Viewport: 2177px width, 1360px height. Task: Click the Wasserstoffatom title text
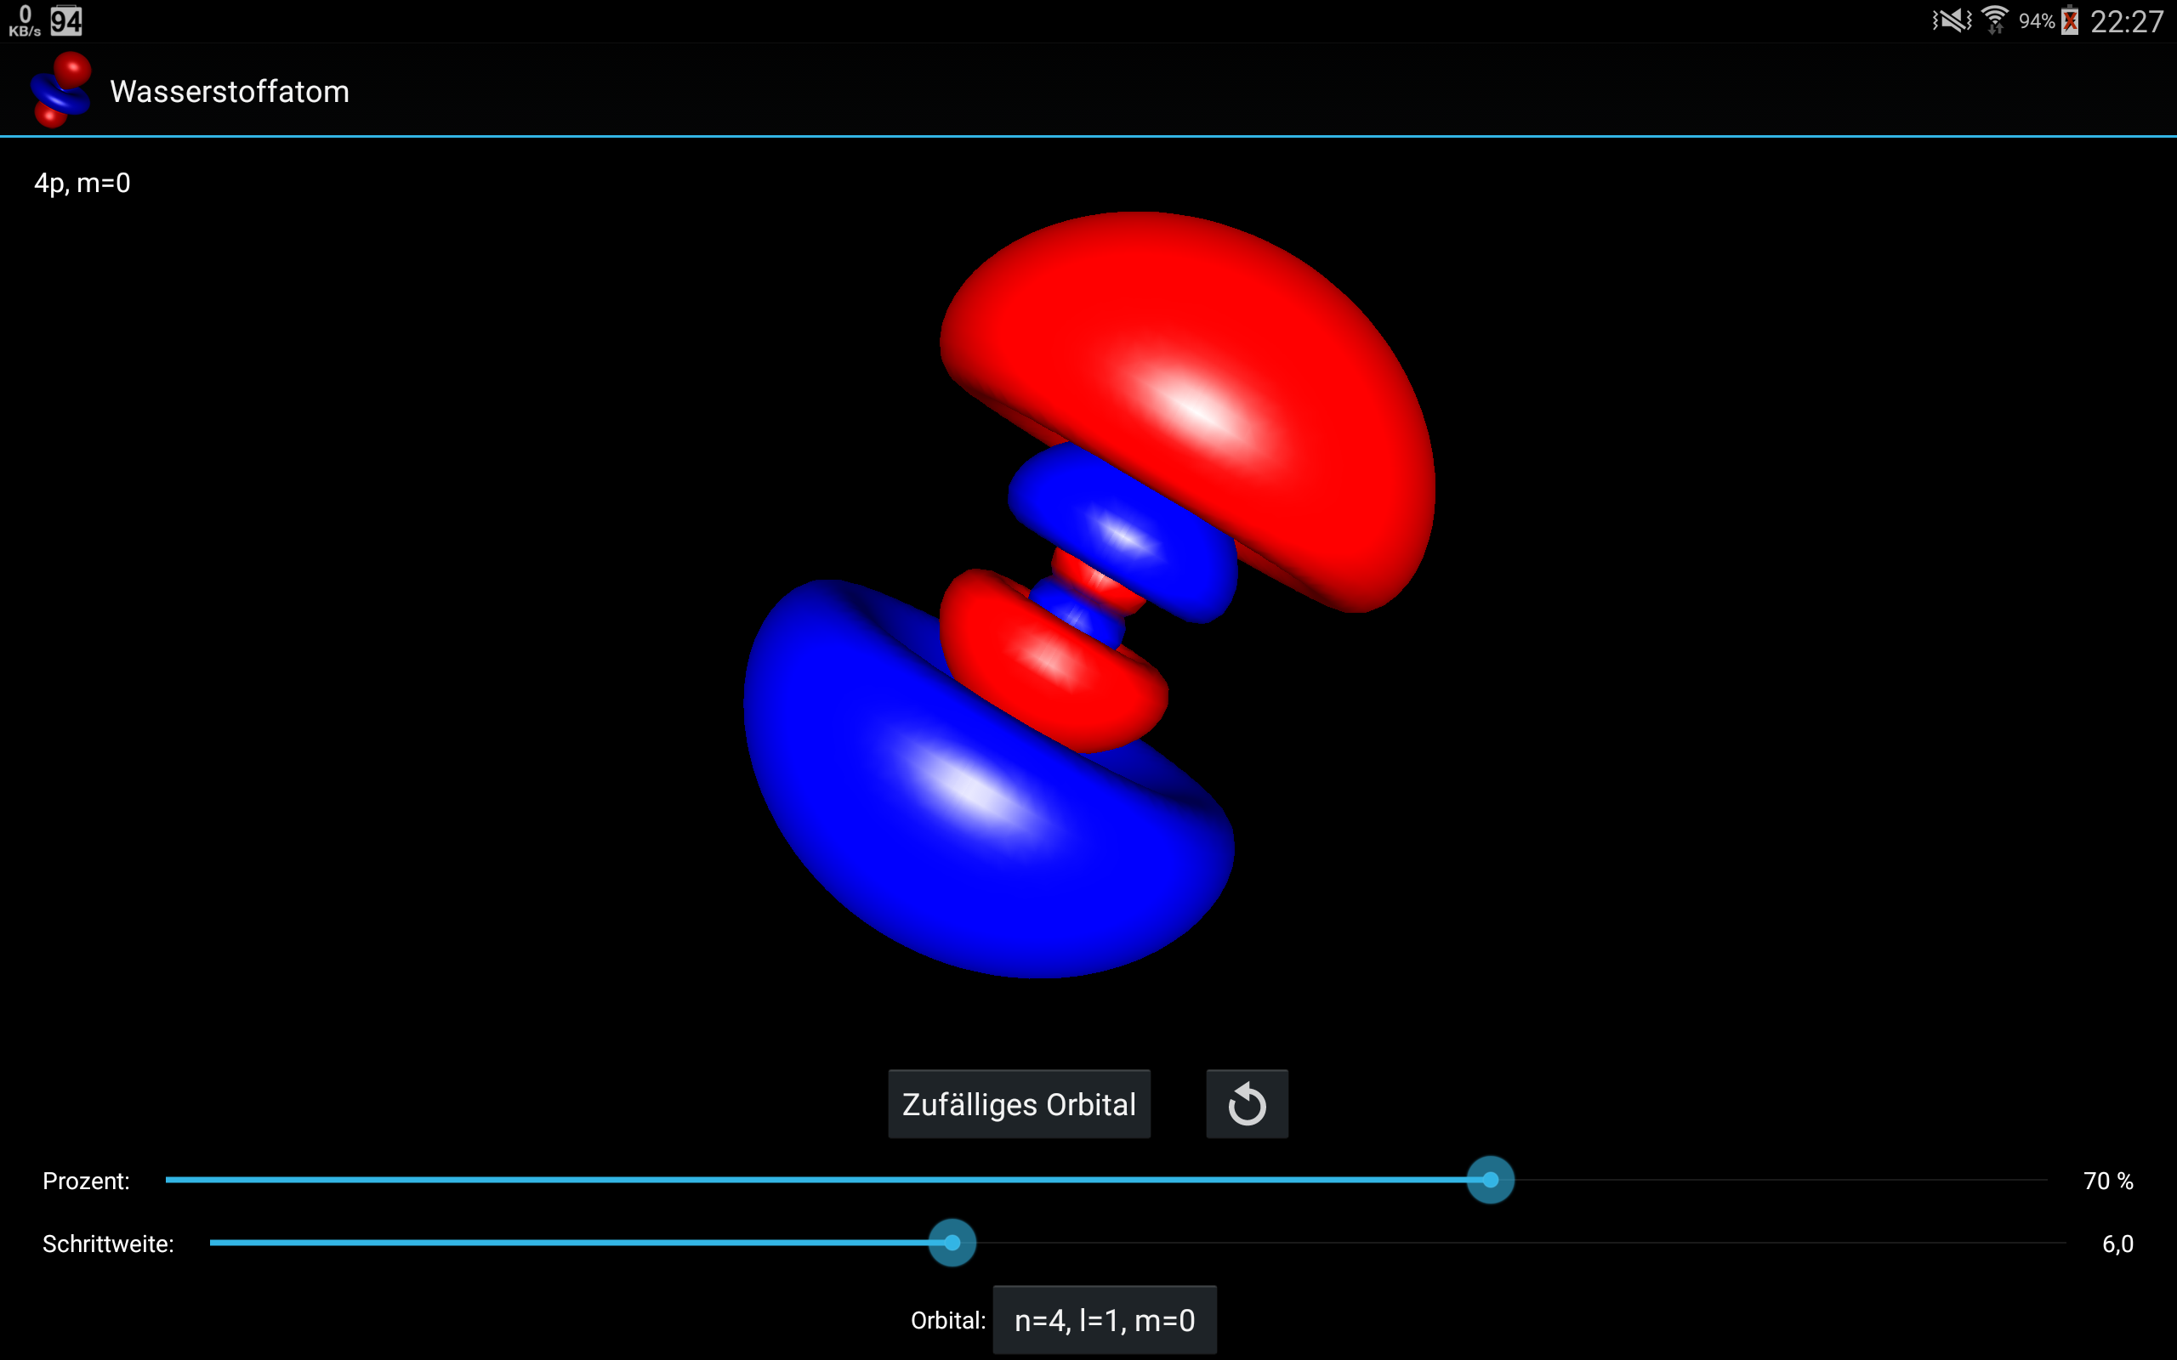point(230,92)
